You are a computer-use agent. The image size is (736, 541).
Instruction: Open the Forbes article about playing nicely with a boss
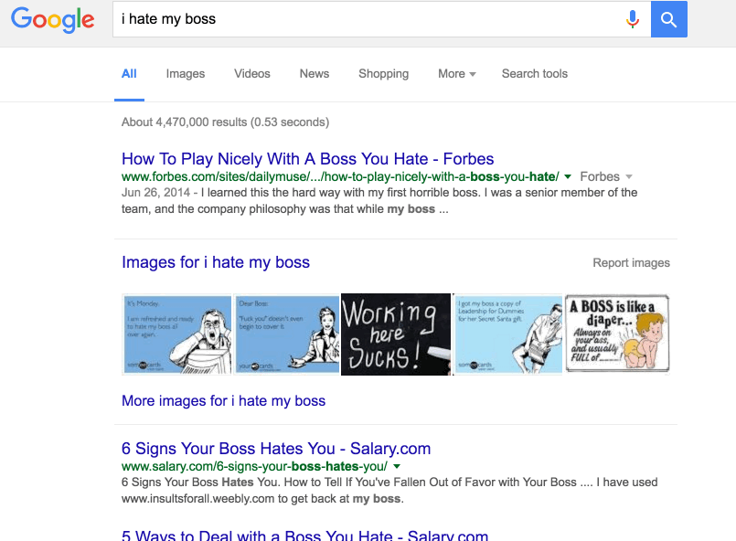point(307,158)
